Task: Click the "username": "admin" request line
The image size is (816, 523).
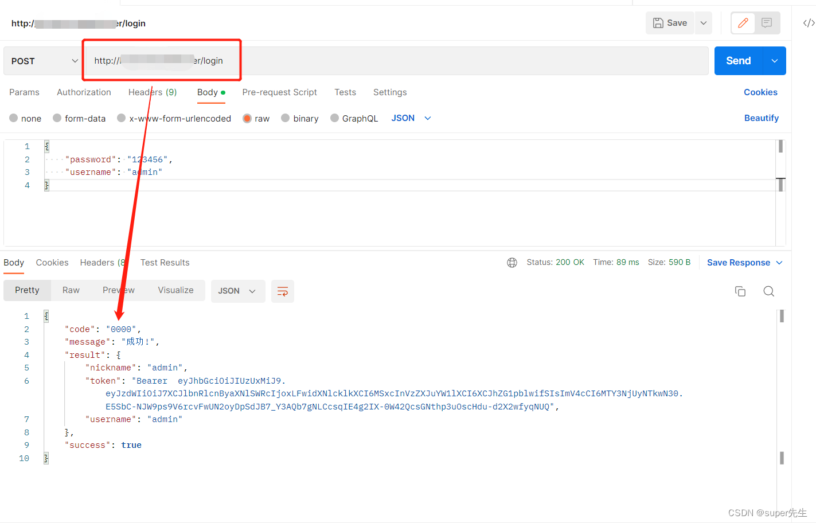Action: (x=114, y=172)
